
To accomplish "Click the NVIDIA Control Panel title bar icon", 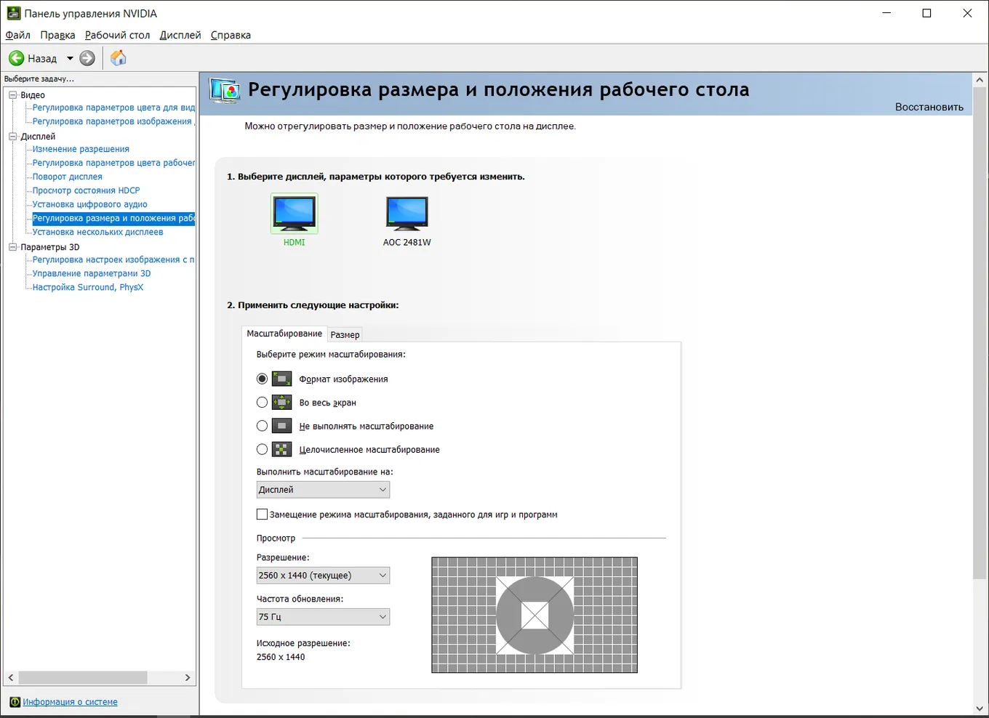I will (x=13, y=13).
